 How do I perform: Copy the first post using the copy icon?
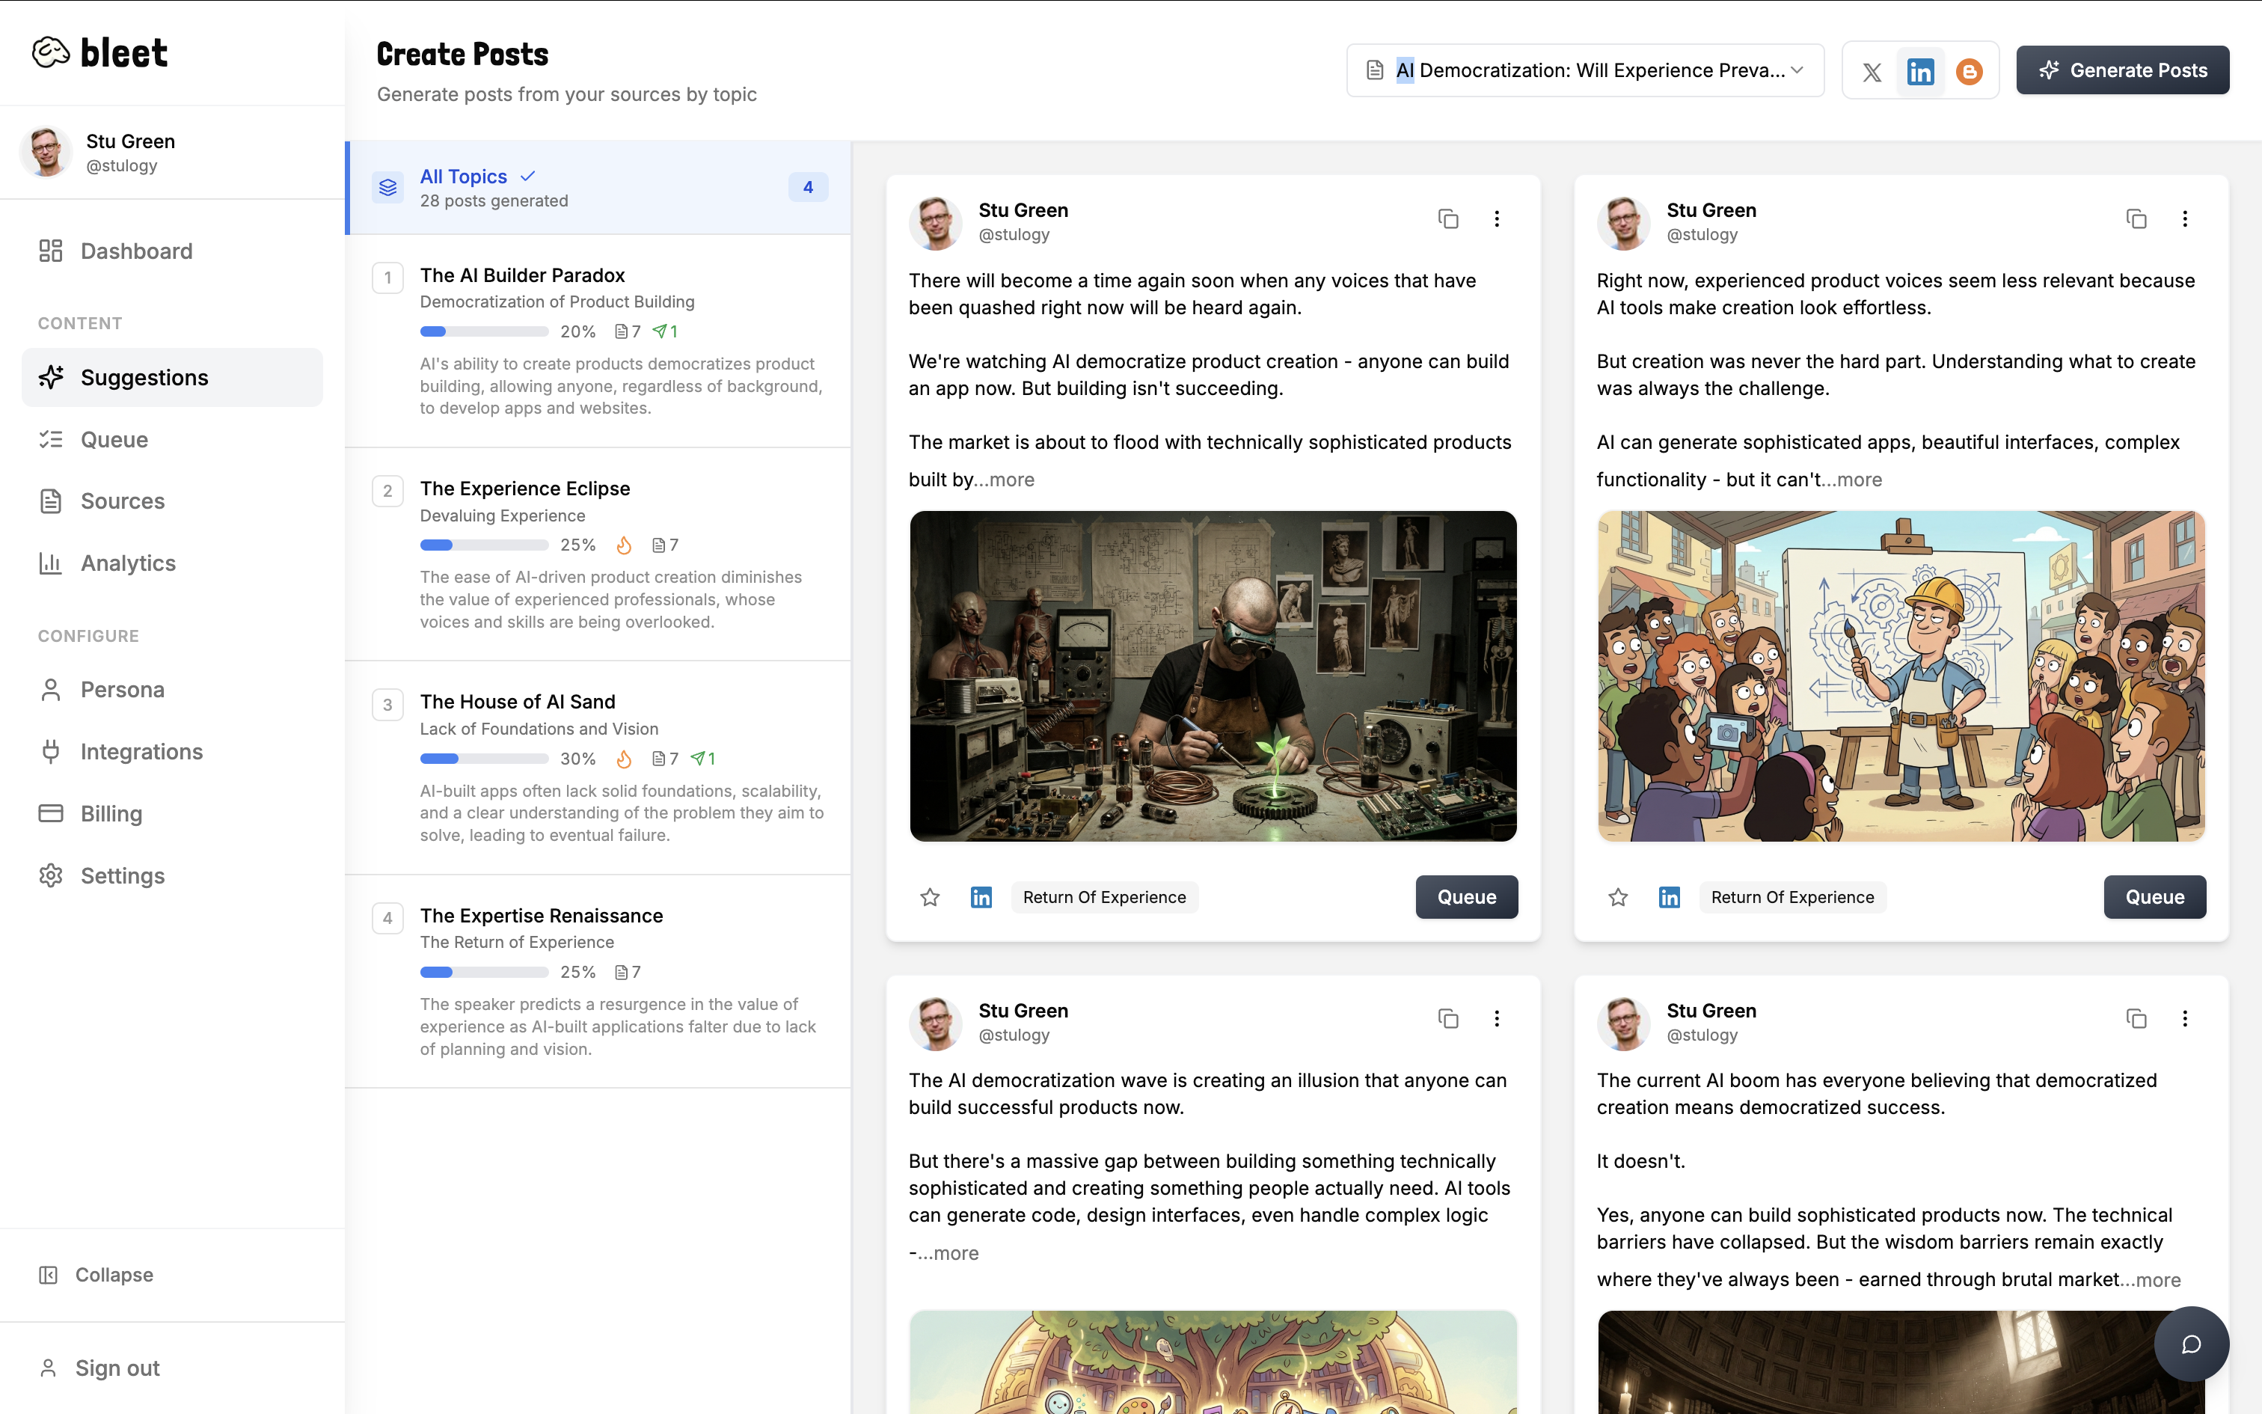(1447, 218)
